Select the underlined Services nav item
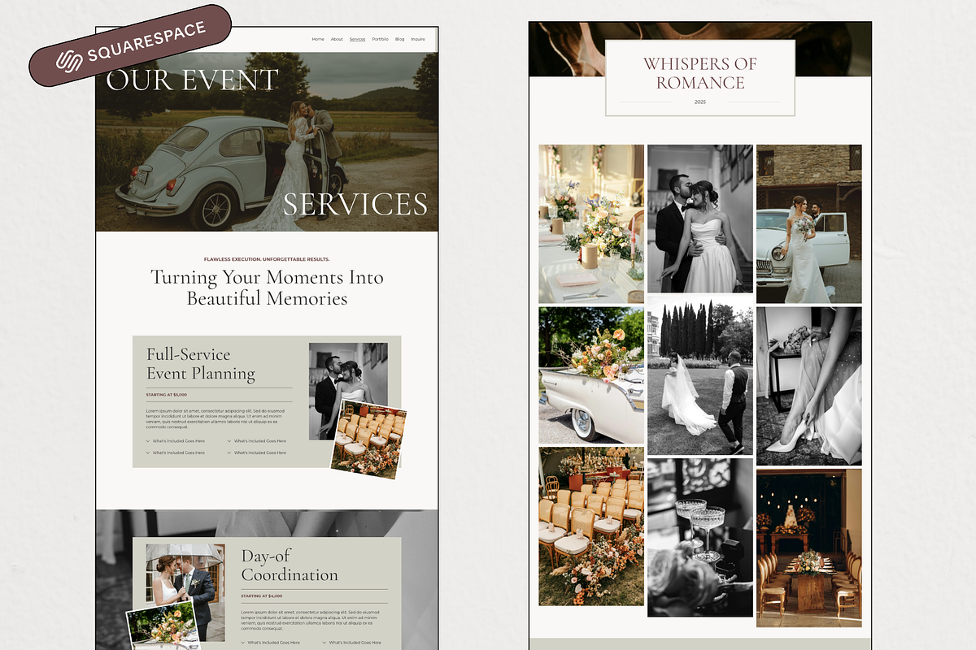This screenshot has height=650, width=976. tap(358, 39)
